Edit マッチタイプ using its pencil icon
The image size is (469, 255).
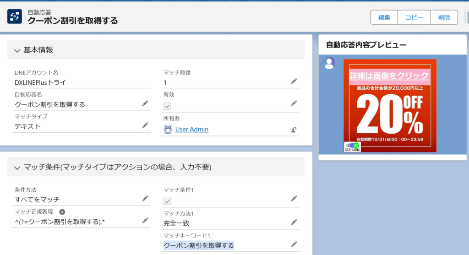coord(145,125)
